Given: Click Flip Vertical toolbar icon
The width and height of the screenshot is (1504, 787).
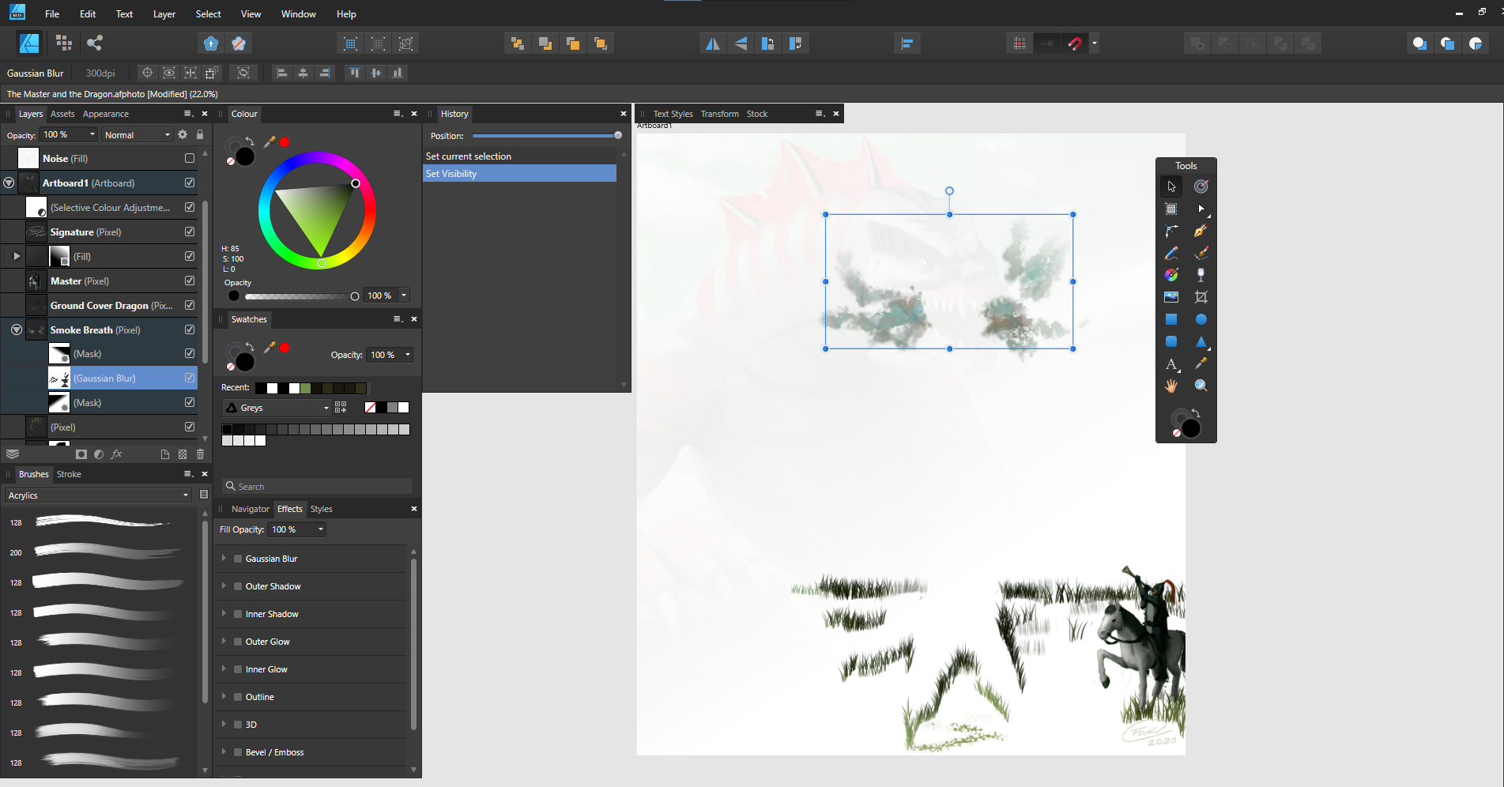Looking at the screenshot, I should click(741, 43).
